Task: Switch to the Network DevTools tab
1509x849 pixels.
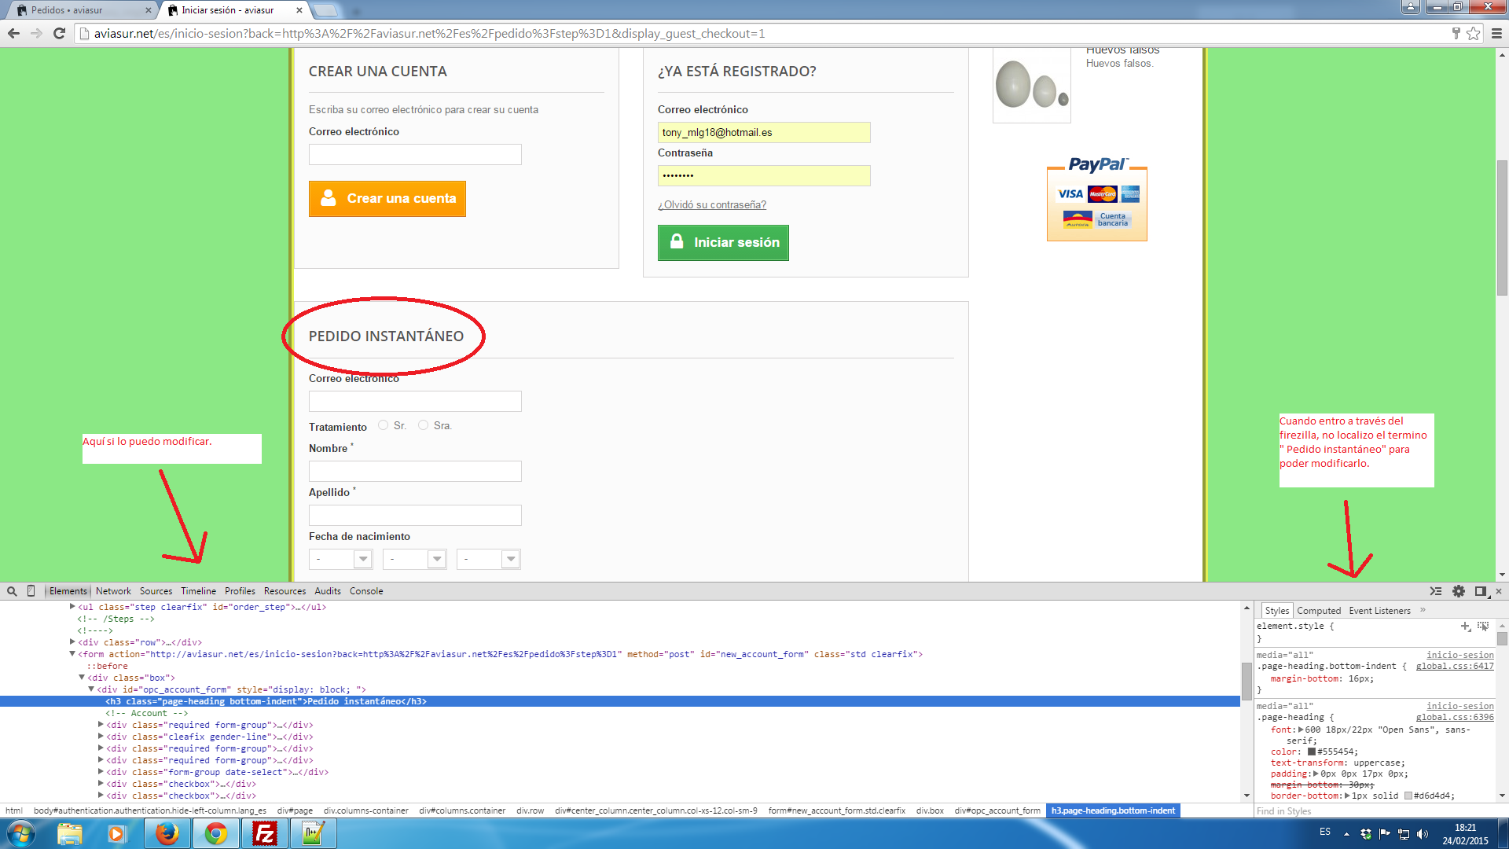Action: tap(113, 591)
